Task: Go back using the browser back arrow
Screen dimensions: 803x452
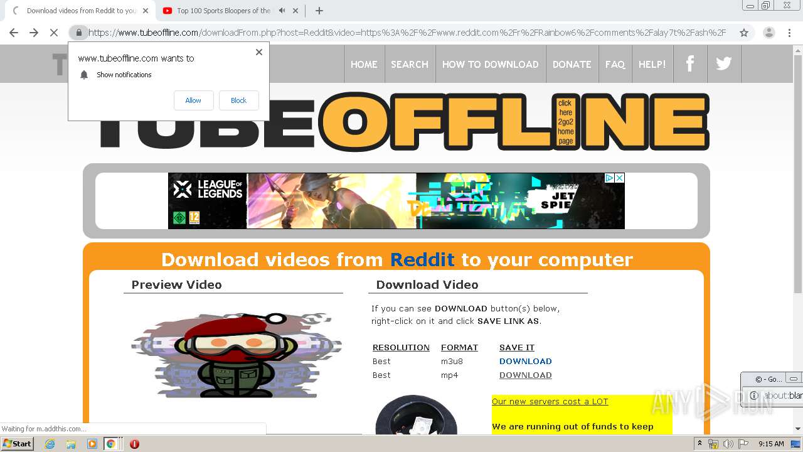Action: click(x=14, y=33)
